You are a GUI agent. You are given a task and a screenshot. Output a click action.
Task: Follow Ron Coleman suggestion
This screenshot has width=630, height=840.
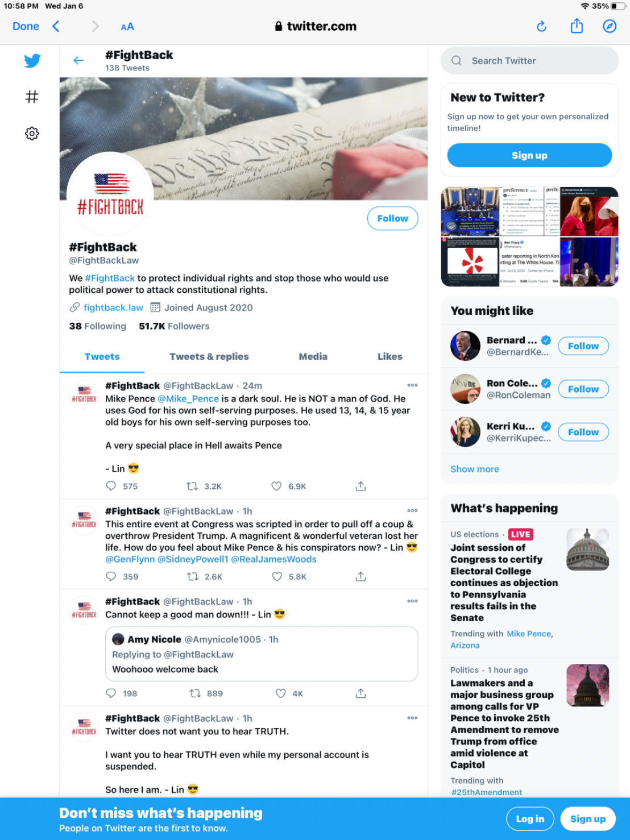(x=583, y=389)
